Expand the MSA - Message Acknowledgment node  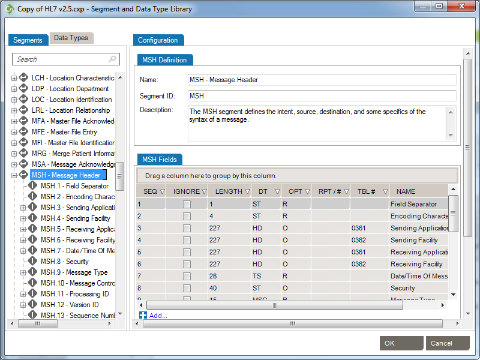(x=14, y=164)
